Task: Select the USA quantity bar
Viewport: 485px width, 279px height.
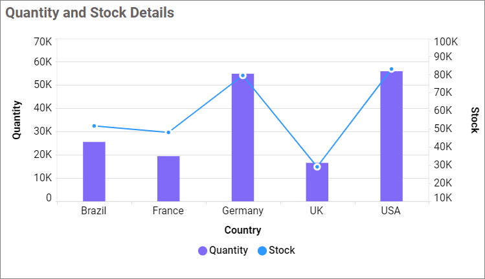Action: 391,136
